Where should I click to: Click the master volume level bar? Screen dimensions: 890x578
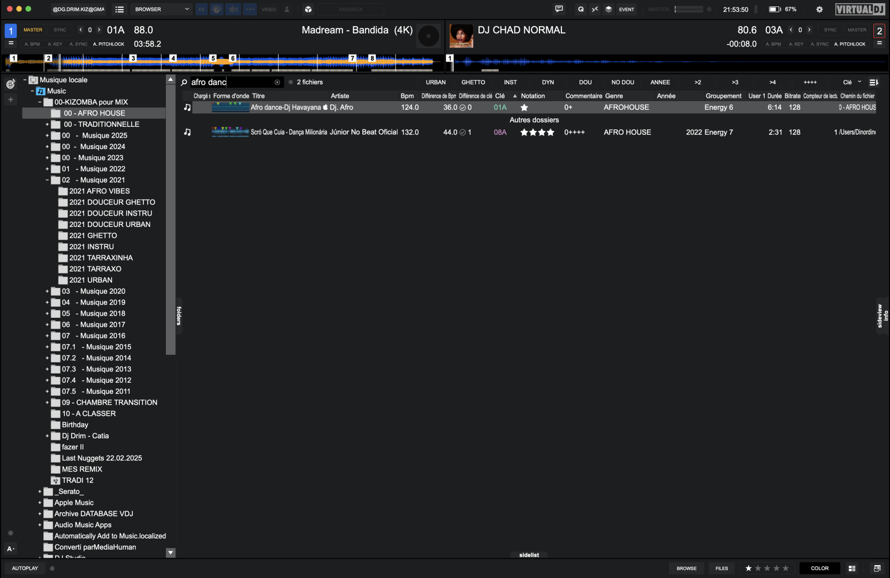click(689, 9)
